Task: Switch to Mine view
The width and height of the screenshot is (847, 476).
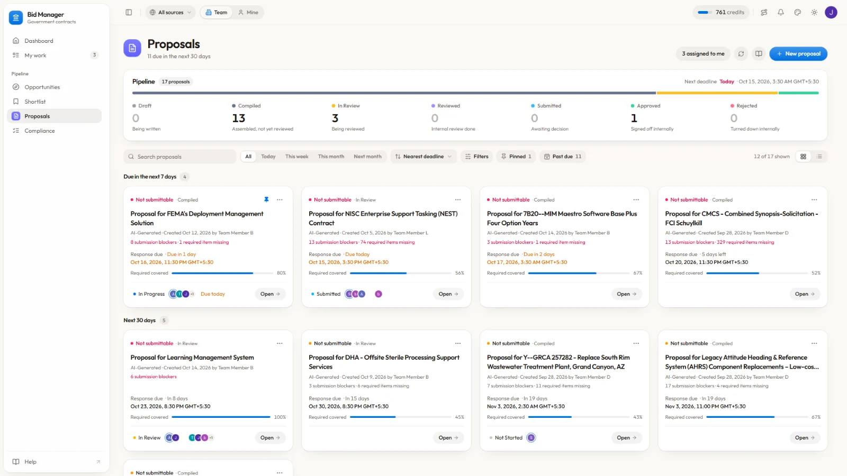Action: [x=248, y=12]
